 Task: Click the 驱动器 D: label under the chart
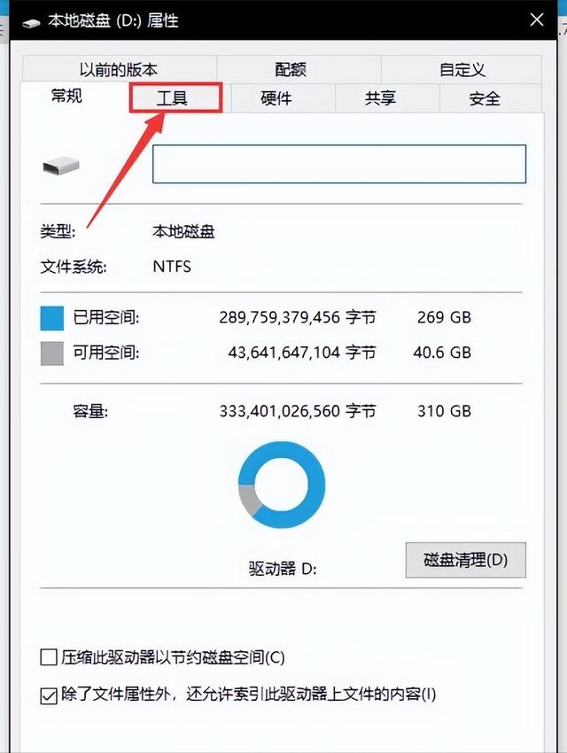[x=283, y=569]
